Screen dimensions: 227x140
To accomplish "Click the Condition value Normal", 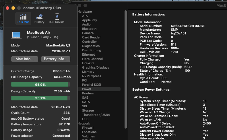I will 167,82.
